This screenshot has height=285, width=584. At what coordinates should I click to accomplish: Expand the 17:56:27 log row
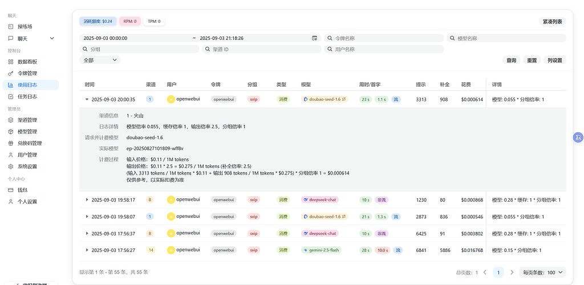(87, 250)
